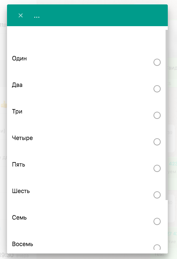Click the Три option label
Screen dimensions: 177x259
click(x=17, y=112)
